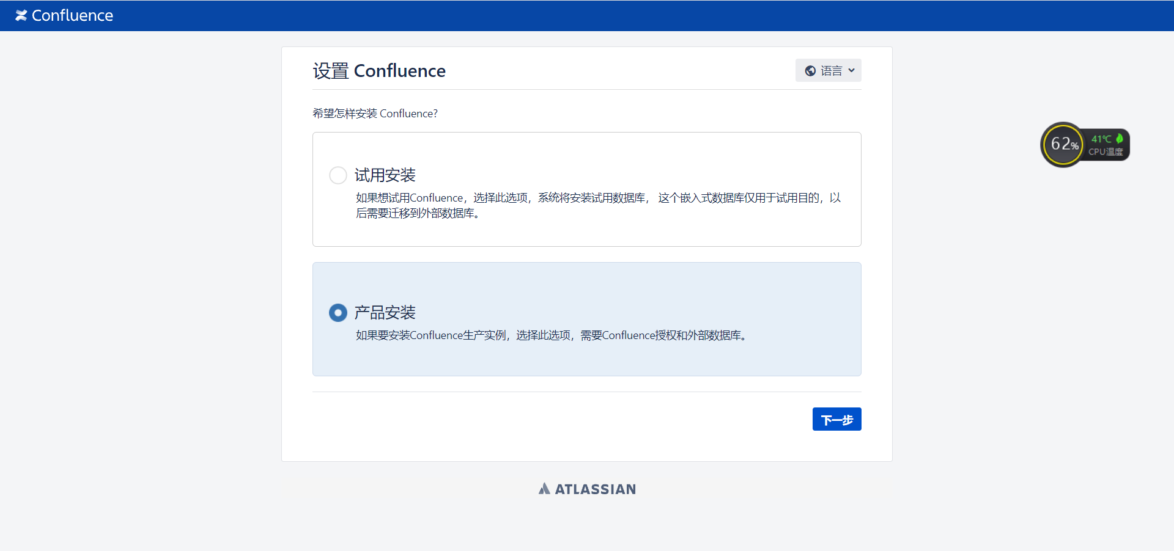
Task: Click the 设置 Confluence page title
Action: pos(379,71)
